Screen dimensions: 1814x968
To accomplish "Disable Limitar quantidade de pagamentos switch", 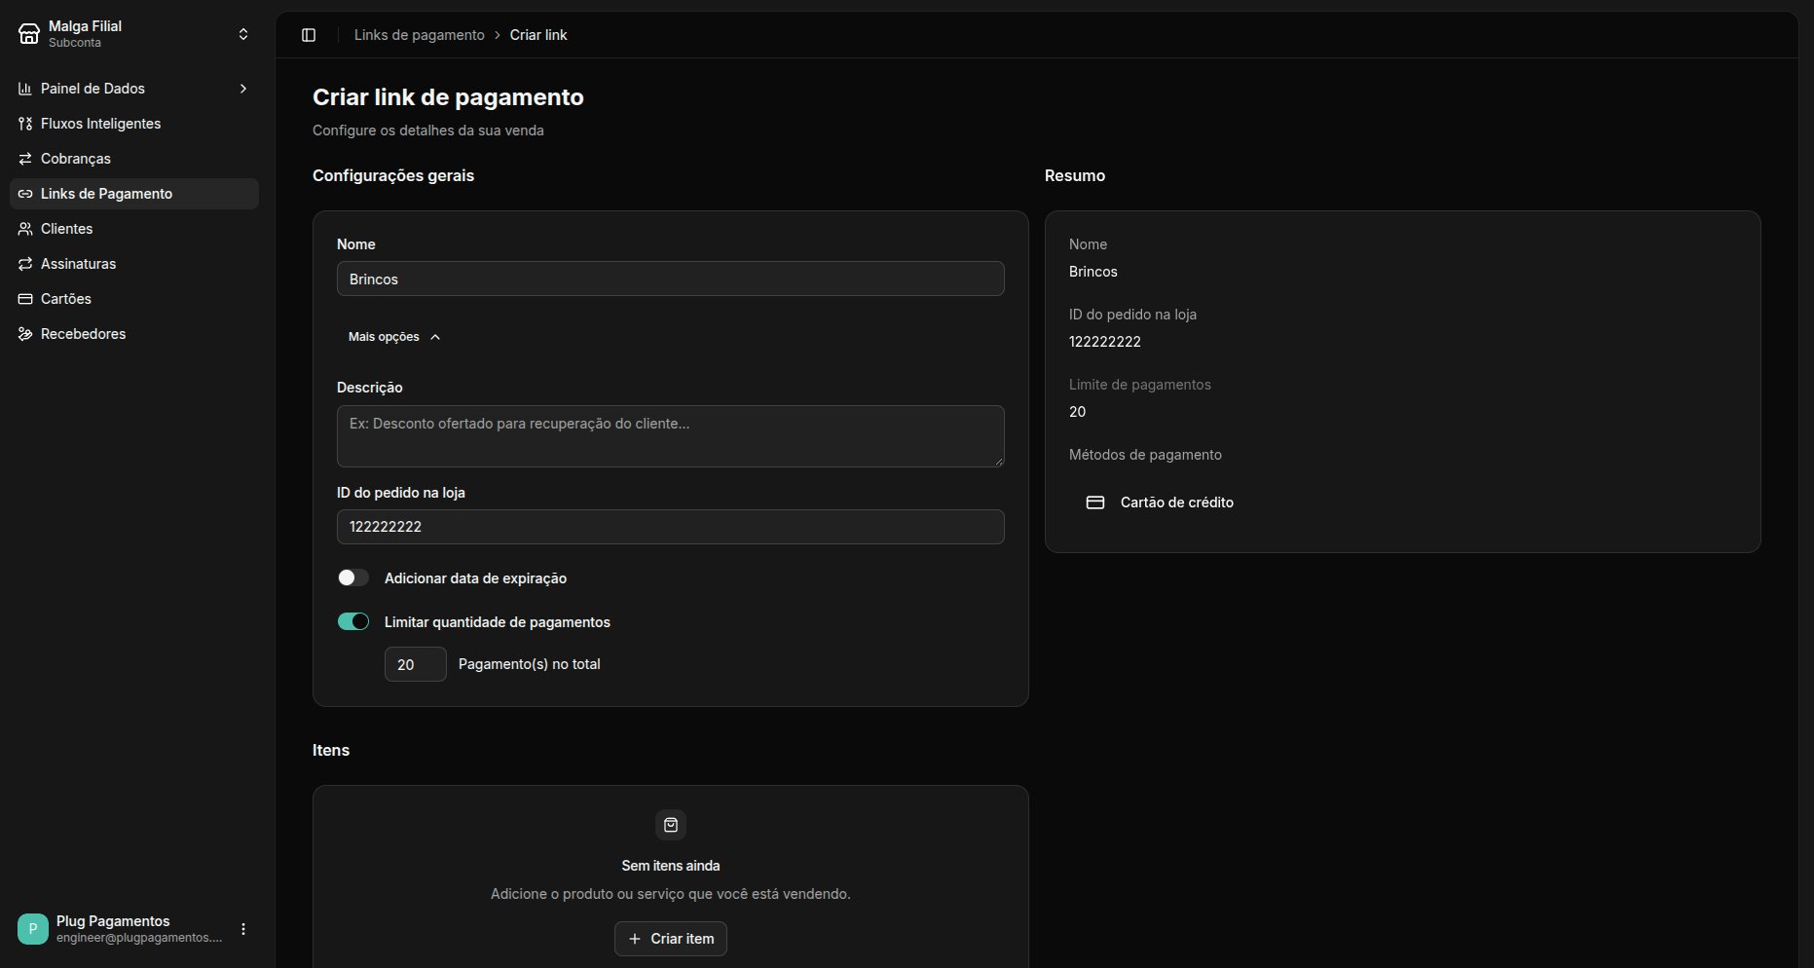I will coord(353,621).
